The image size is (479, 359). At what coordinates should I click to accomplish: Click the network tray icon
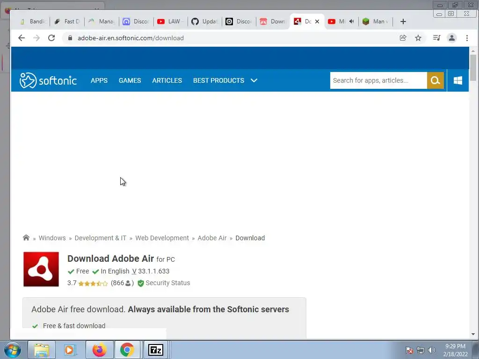(x=421, y=350)
